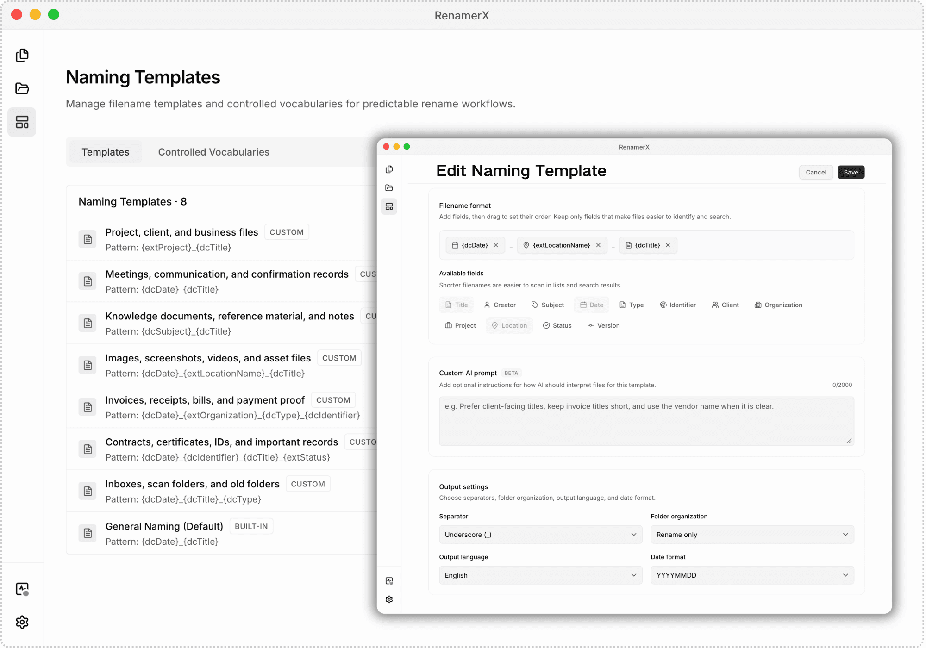The height and width of the screenshot is (648, 926).
Task: Remove the {extLocationName} field chip
Action: [x=598, y=245]
